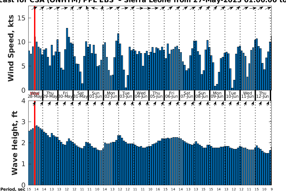286x191 pixels.
Task: Click the 'Wed 28-May' date label
Action: 35,95
